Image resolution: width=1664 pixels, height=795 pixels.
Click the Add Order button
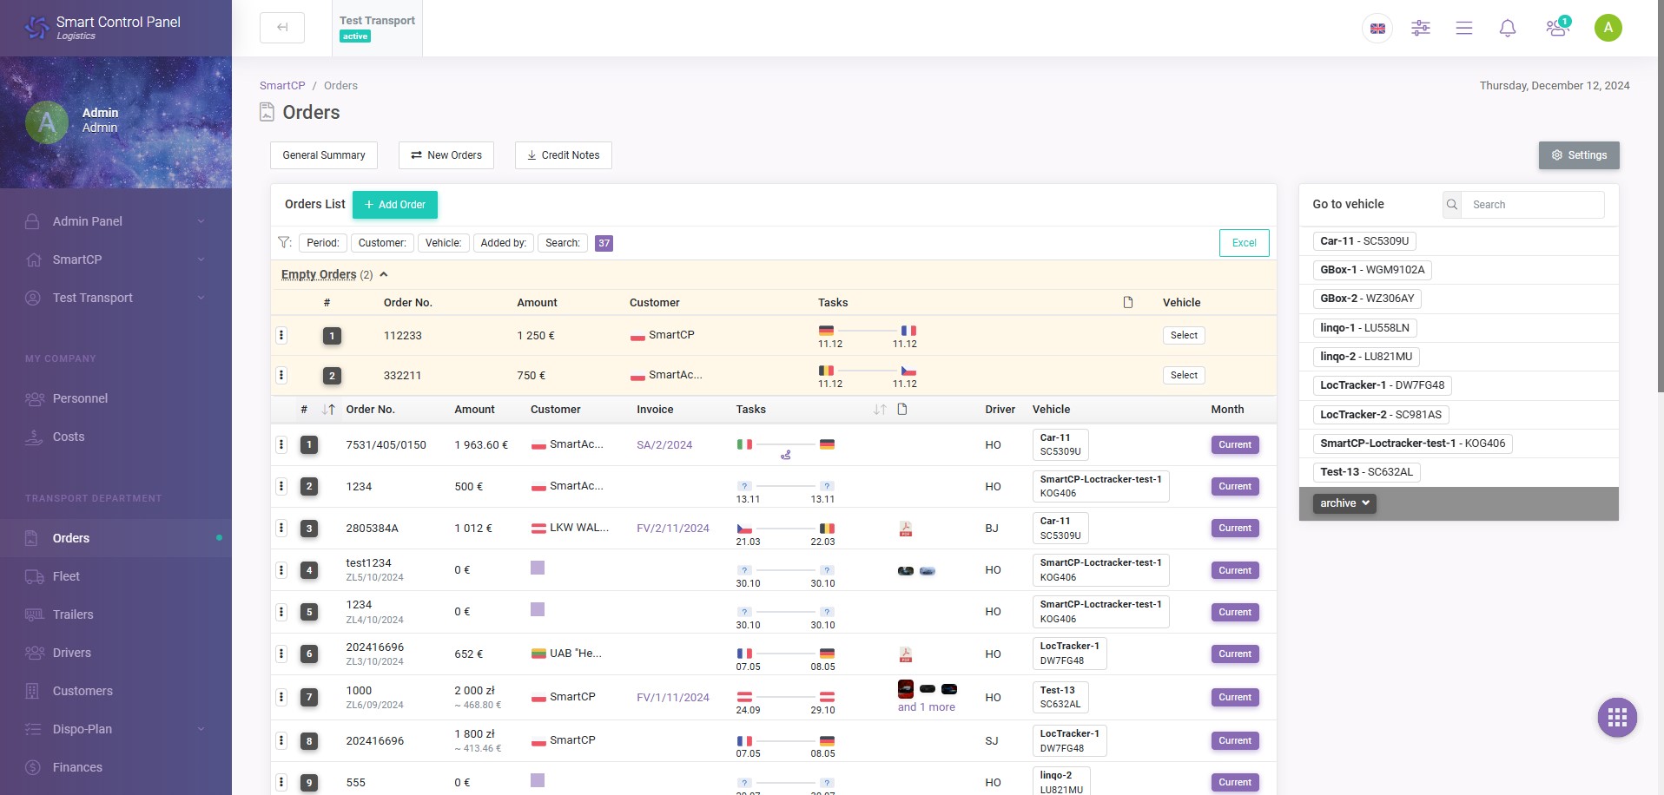coord(395,205)
